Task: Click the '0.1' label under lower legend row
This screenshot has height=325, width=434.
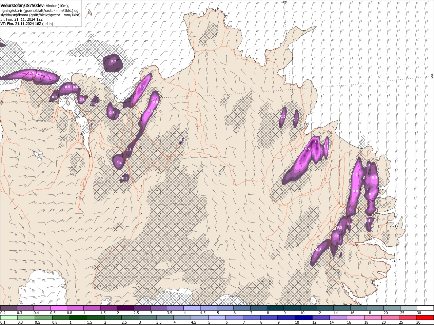Action: click(x=3, y=322)
